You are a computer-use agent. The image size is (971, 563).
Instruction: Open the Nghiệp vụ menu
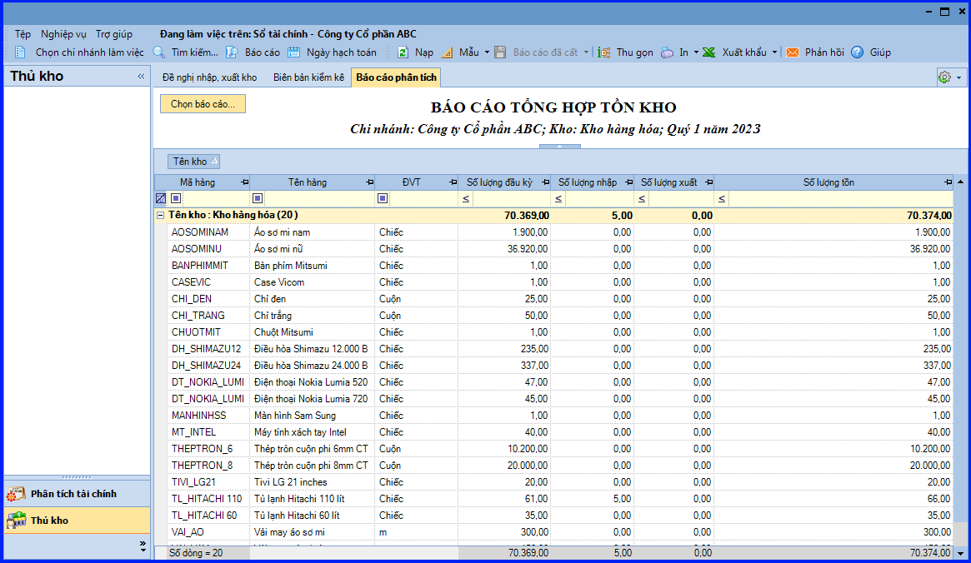click(x=64, y=34)
